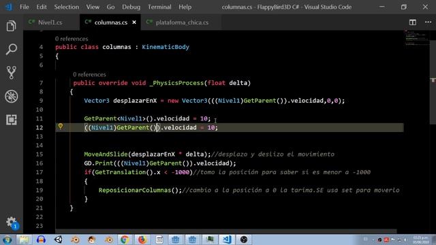This screenshot has width=436, height=245.
Task: Click 'GetTranslation' on line 17
Action: point(121,172)
